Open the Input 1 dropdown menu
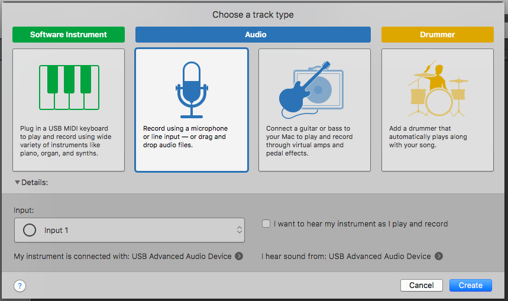This screenshot has height=301, width=508. (x=130, y=230)
